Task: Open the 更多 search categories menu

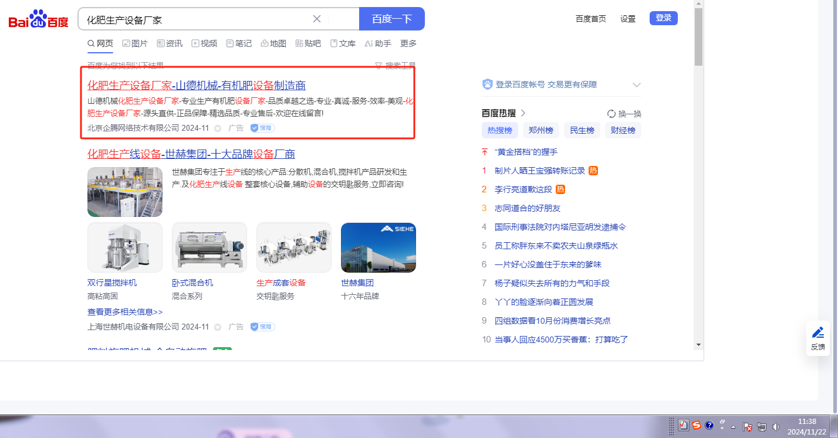Action: coord(408,43)
